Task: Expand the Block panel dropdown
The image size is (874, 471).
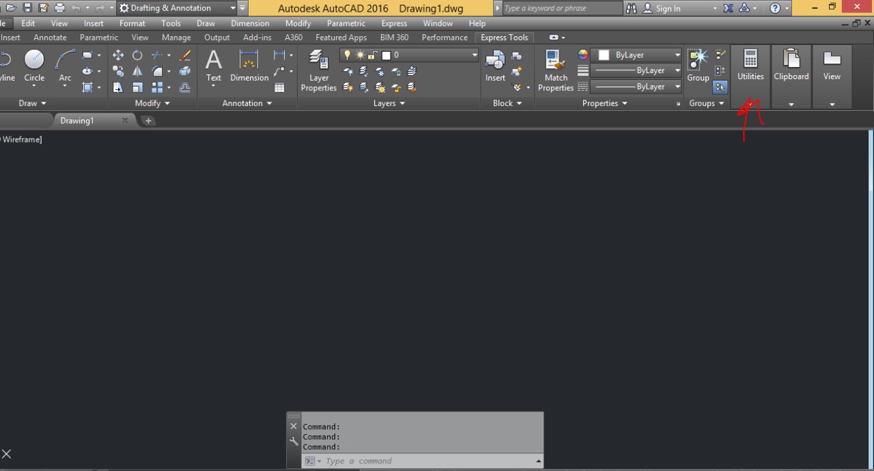Action: coord(507,103)
